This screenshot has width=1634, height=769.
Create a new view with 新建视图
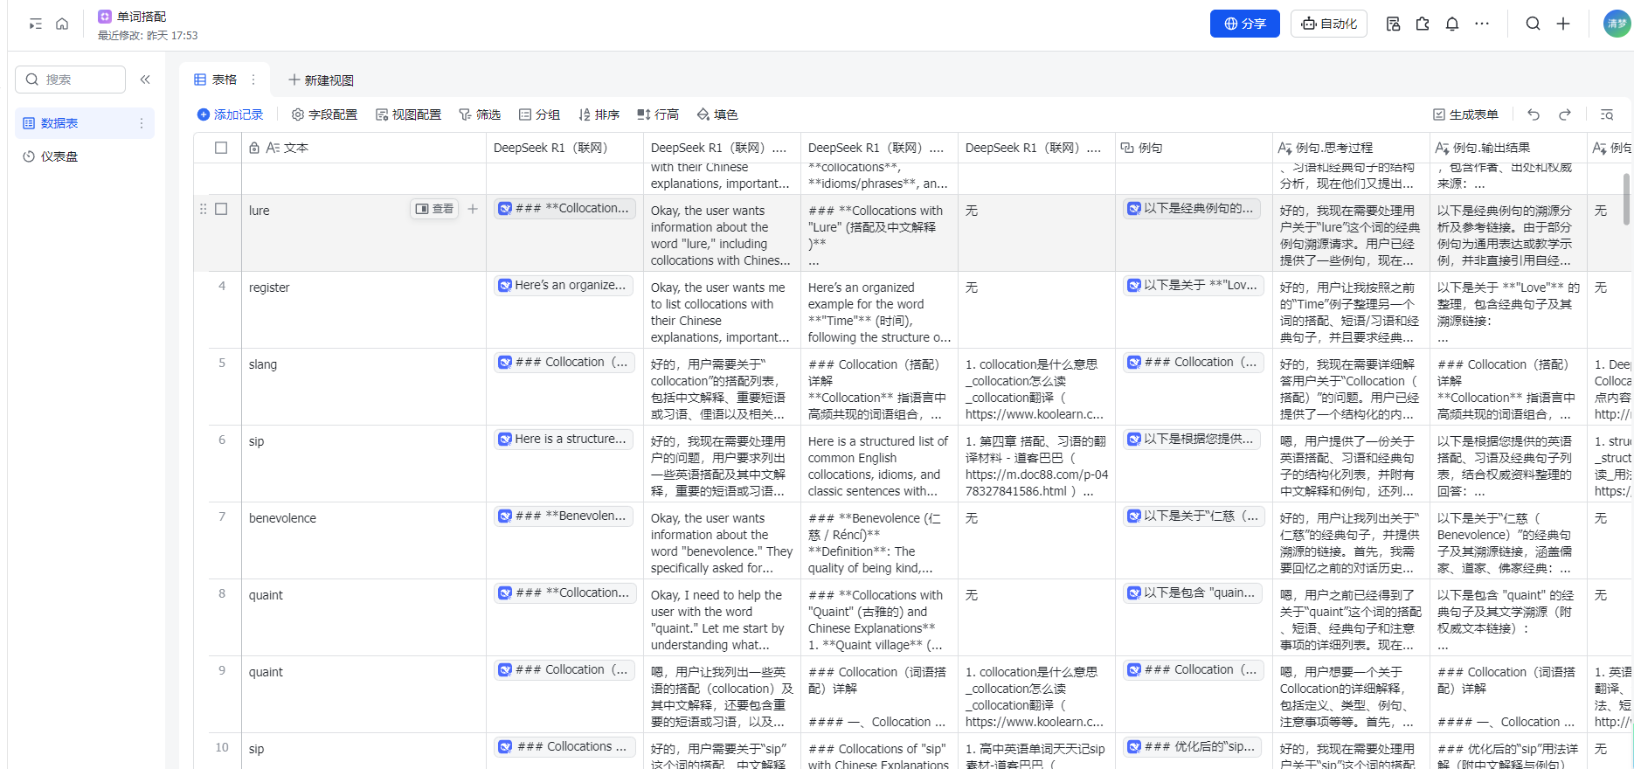pyautogui.click(x=321, y=80)
